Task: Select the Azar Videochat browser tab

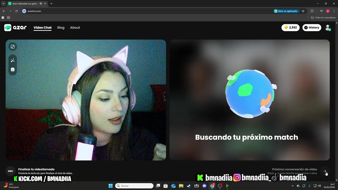Action: (x=27, y=4)
